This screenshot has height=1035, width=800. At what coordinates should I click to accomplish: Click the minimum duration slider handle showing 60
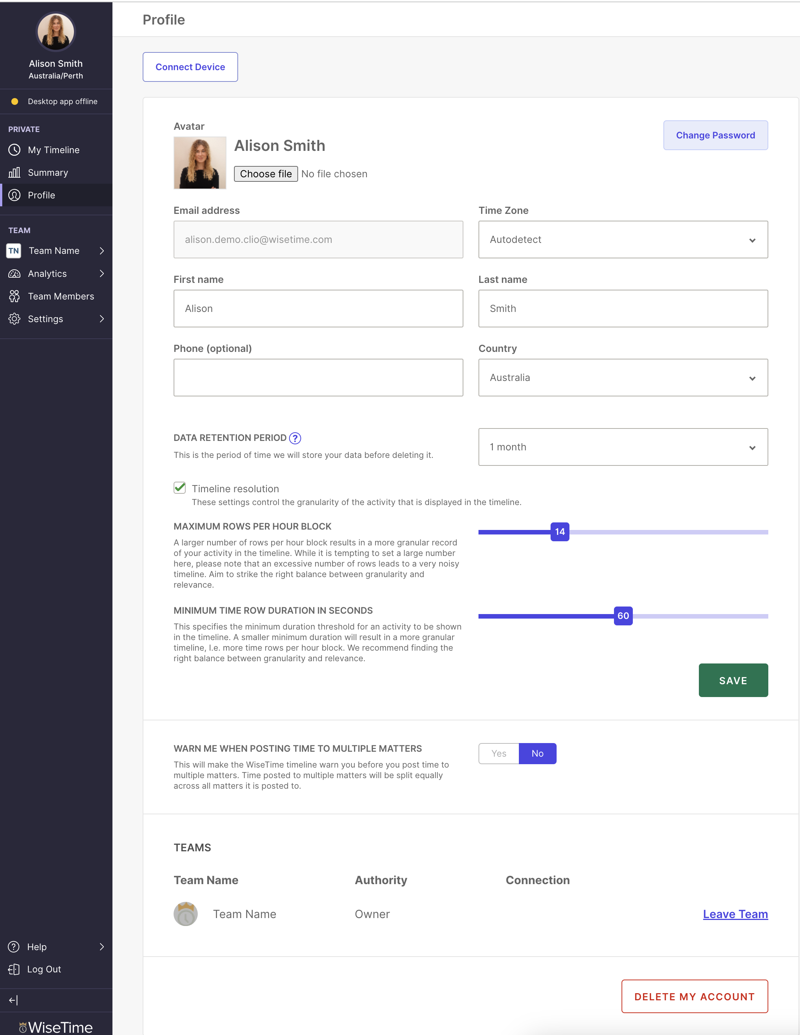[623, 616]
